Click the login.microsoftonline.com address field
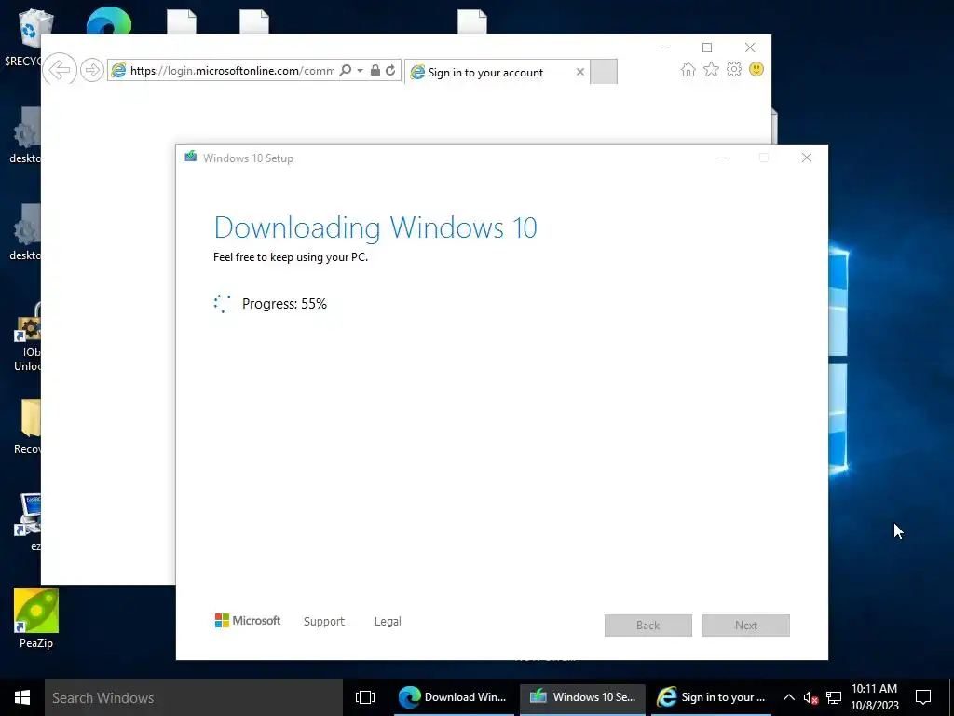This screenshot has height=716, width=954. coord(232,71)
